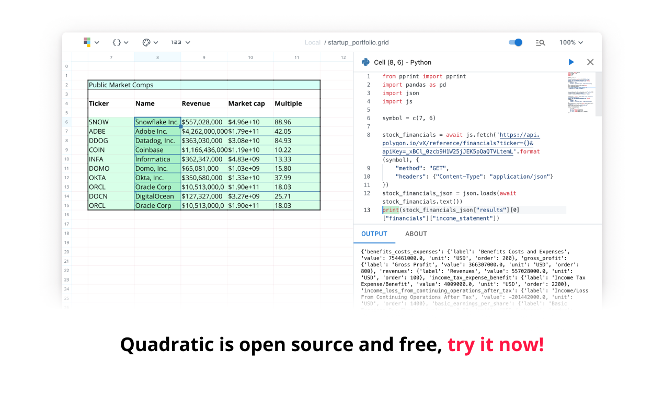Select the $127,327,000 revenue cell

(204, 196)
